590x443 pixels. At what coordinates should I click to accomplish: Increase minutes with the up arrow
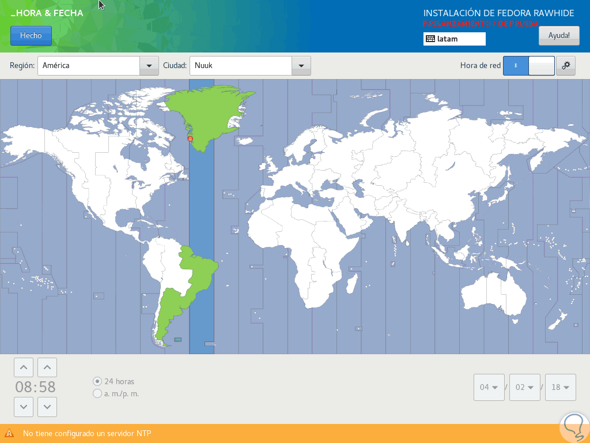pos(47,367)
